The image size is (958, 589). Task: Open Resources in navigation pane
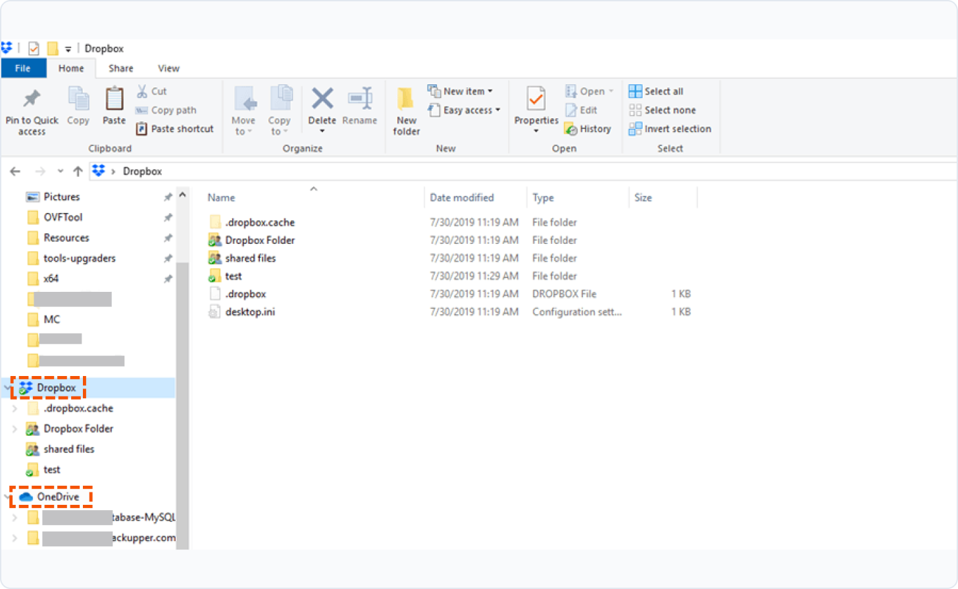pyautogui.click(x=66, y=237)
